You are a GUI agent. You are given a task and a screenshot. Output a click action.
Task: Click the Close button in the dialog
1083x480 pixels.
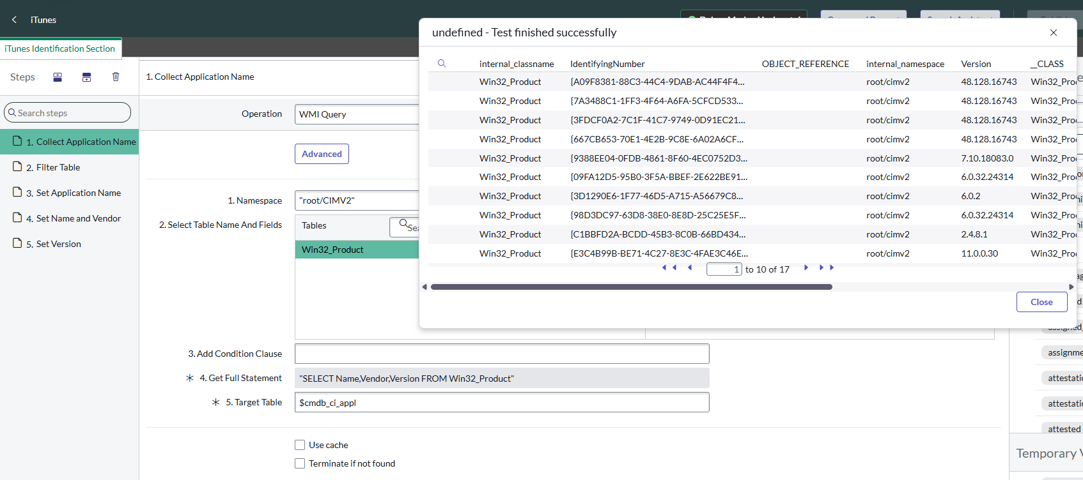[1041, 302]
